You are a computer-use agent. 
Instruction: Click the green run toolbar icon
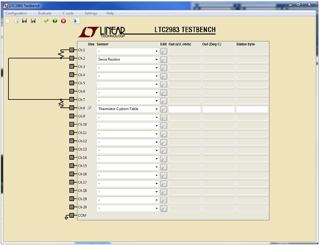click(x=55, y=21)
